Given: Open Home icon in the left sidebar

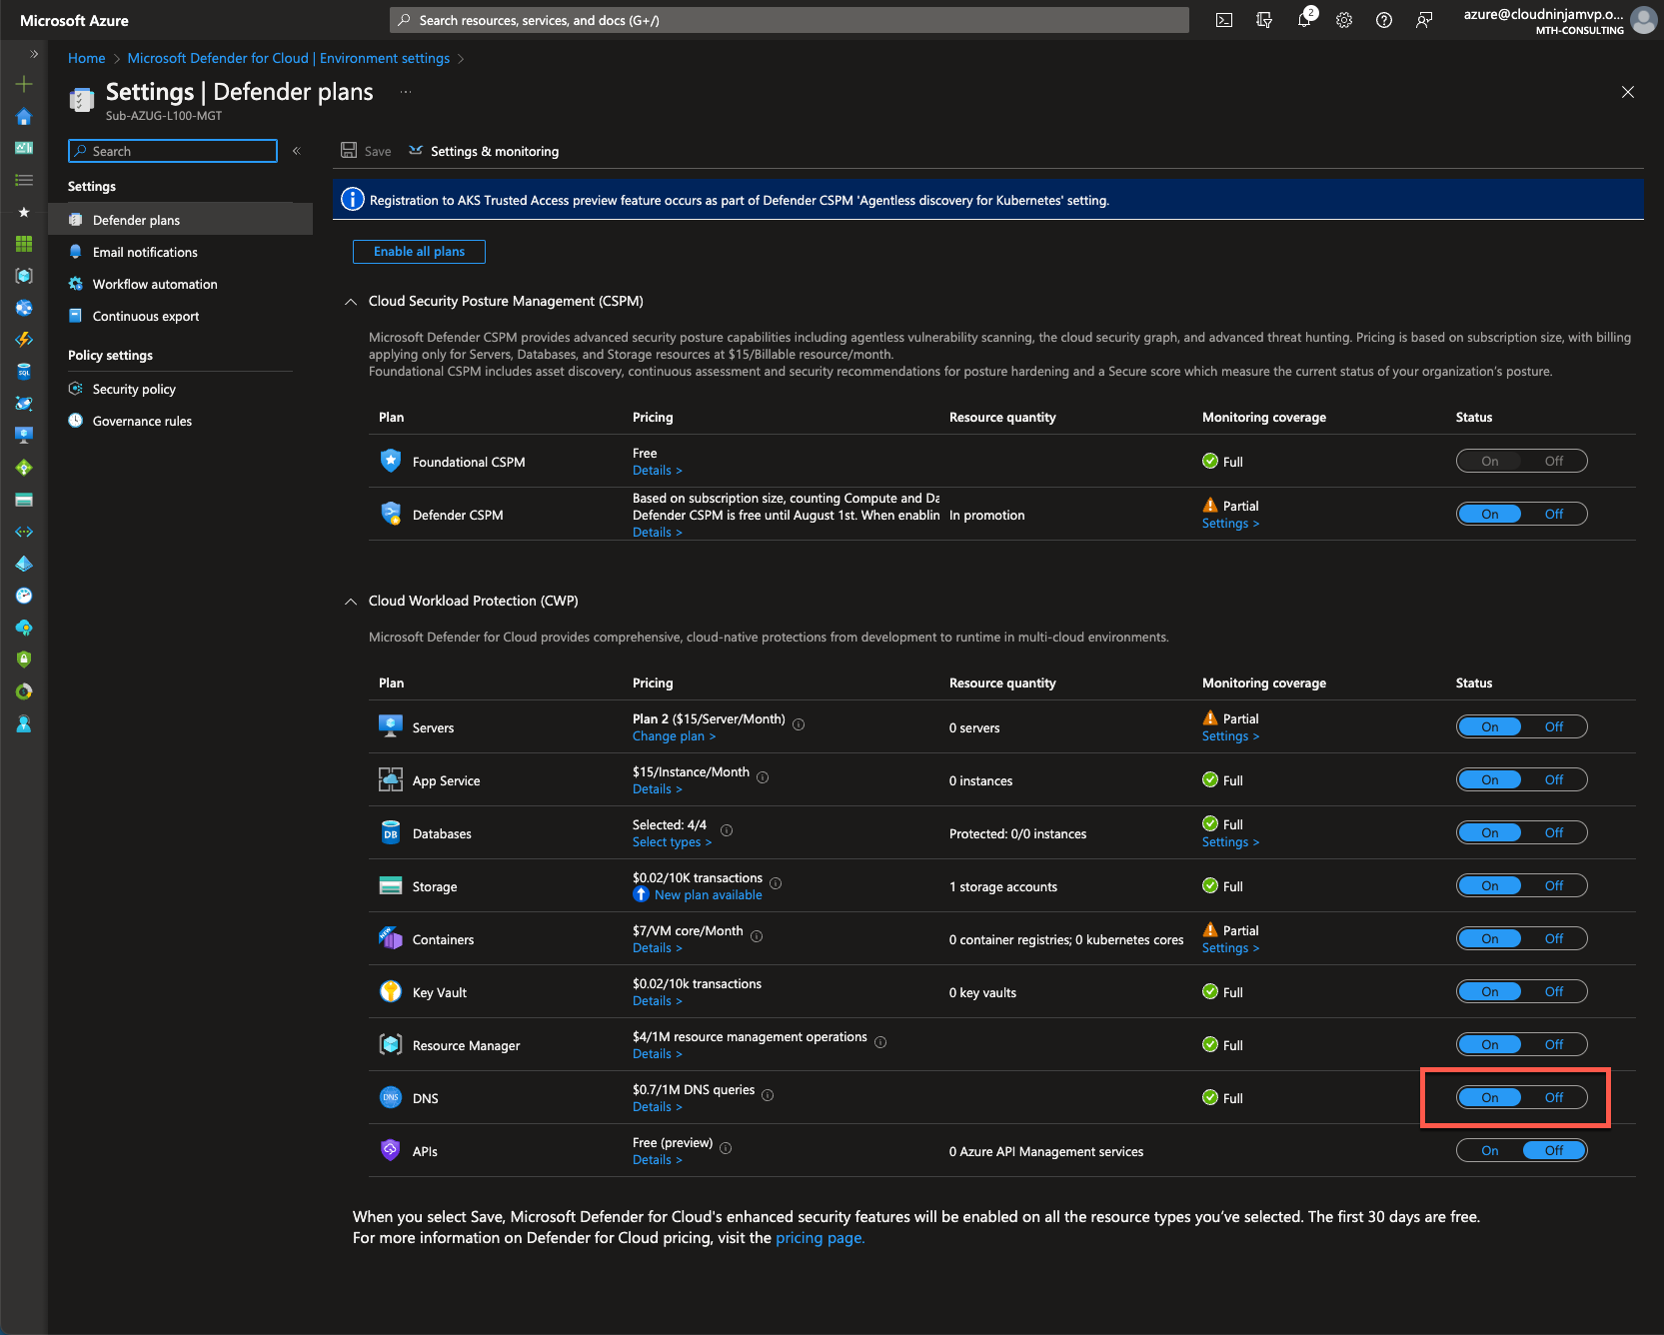Looking at the screenshot, I should click(24, 117).
